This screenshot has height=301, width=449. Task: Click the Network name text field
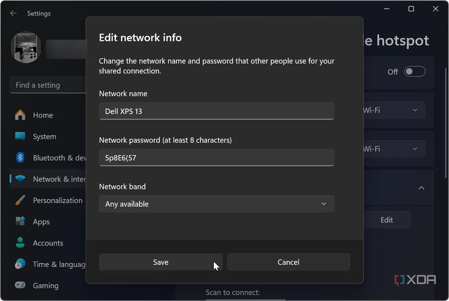(x=216, y=111)
